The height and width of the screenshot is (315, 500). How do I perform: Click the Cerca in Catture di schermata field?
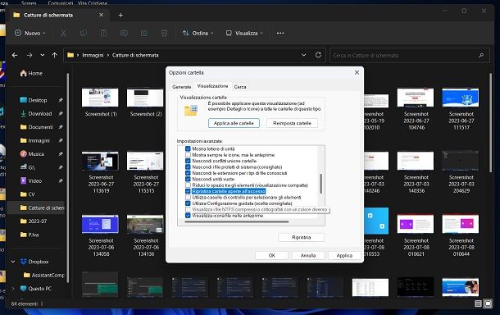tap(410, 55)
